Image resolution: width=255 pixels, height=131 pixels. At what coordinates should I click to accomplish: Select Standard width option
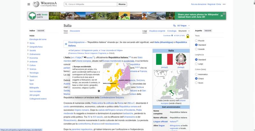(x=196, y=60)
